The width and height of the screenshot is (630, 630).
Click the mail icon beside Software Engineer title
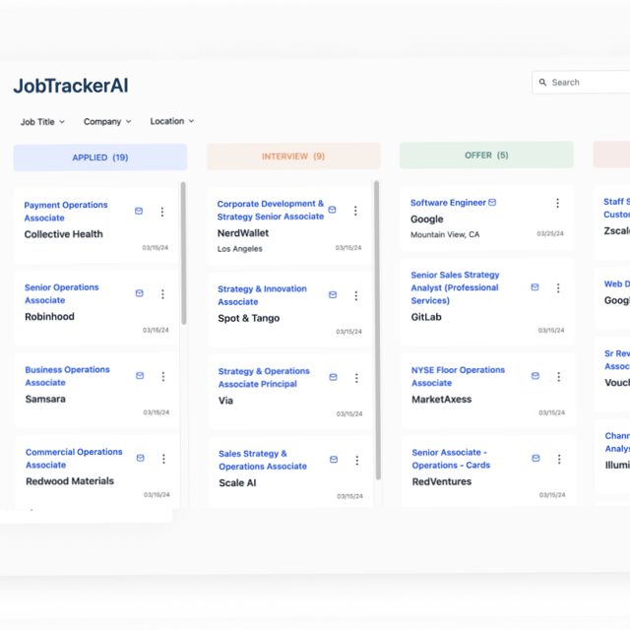[492, 203]
